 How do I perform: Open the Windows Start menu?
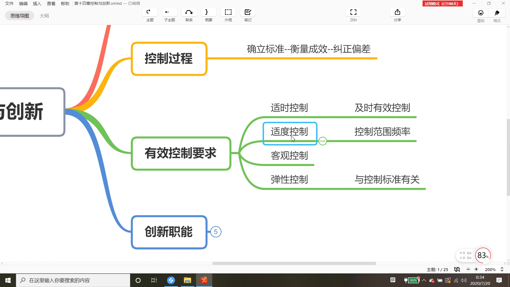8,280
